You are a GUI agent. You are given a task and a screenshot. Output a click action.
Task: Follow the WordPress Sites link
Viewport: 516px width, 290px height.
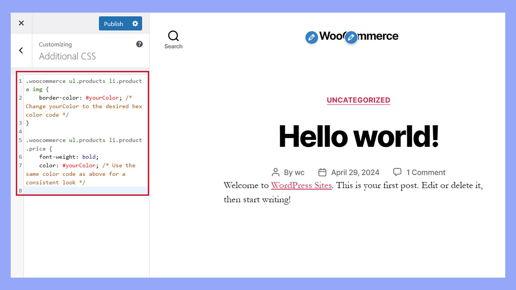coord(301,185)
